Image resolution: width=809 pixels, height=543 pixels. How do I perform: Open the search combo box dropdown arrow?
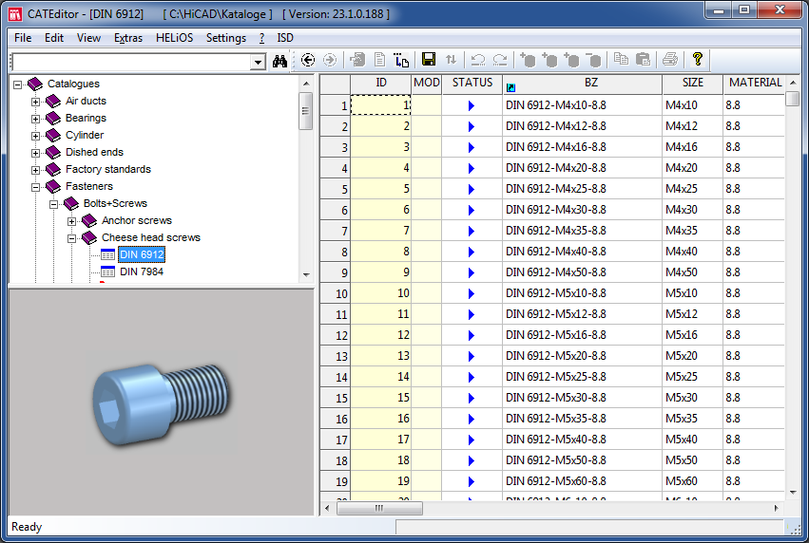(258, 62)
